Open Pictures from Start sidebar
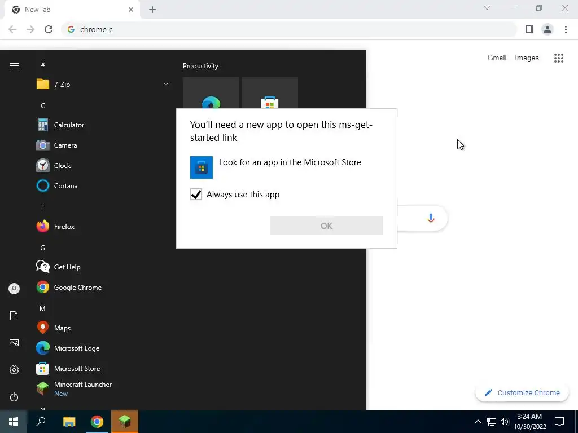Image resolution: width=578 pixels, height=433 pixels. click(14, 343)
